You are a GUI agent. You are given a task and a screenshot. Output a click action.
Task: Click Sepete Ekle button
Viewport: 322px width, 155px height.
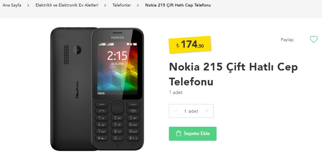coord(193,134)
